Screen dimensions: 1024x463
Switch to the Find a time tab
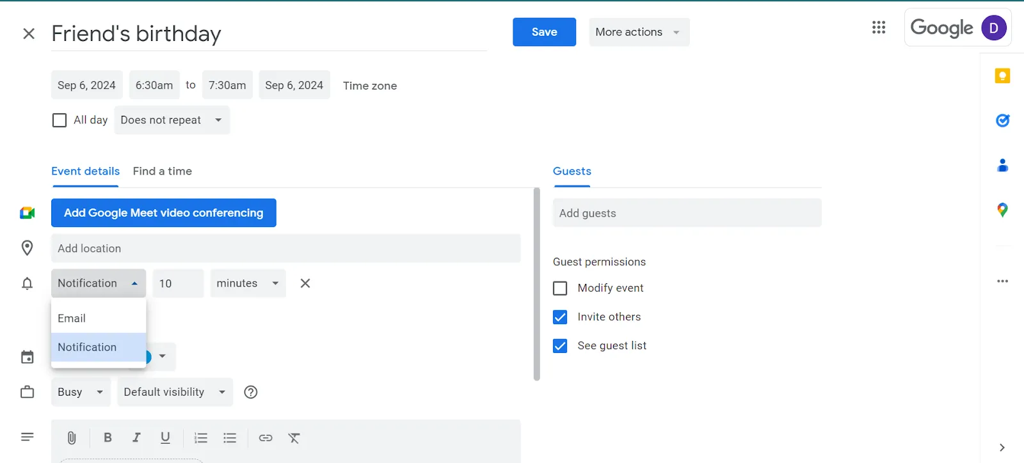pyautogui.click(x=163, y=171)
